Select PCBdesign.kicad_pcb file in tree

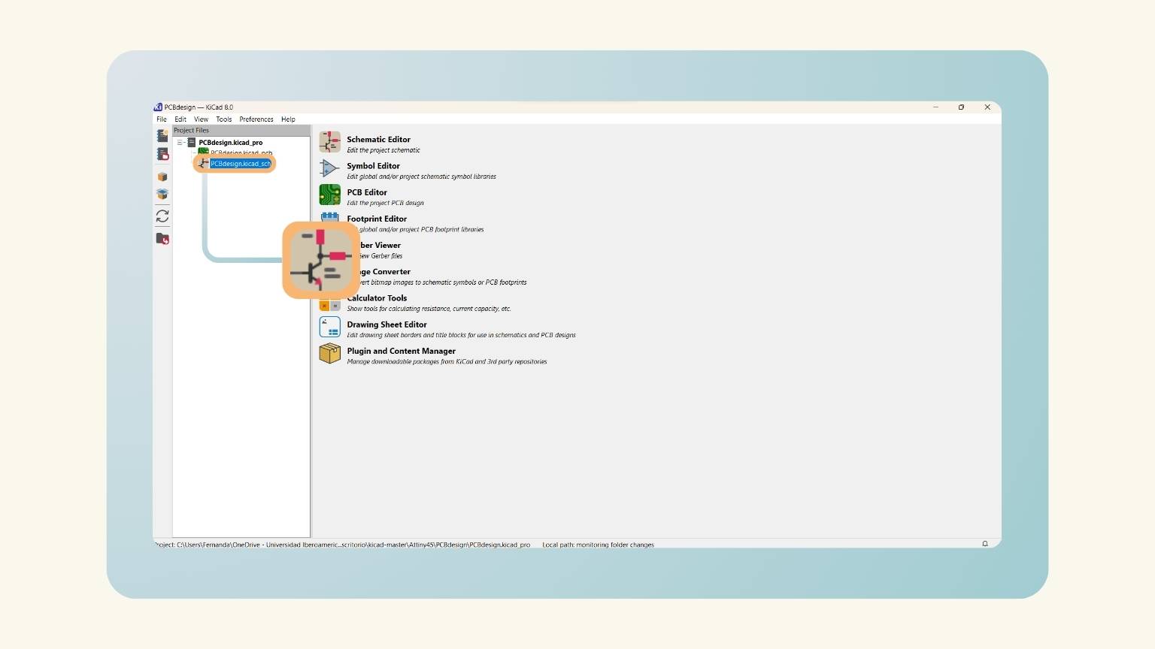coord(241,153)
